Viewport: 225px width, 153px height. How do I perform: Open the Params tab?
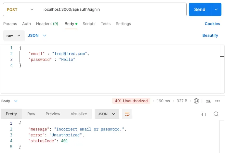[10, 24]
